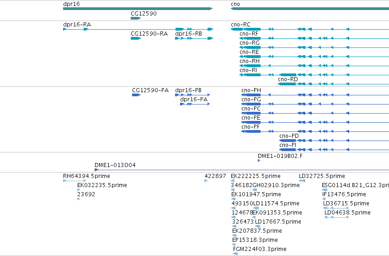
Task: Select the LD17667.5prime EST label
Action: pyautogui.click(x=278, y=222)
